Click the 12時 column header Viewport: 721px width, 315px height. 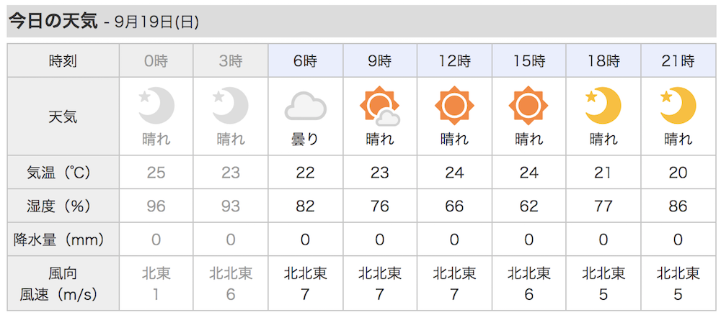[x=454, y=60]
